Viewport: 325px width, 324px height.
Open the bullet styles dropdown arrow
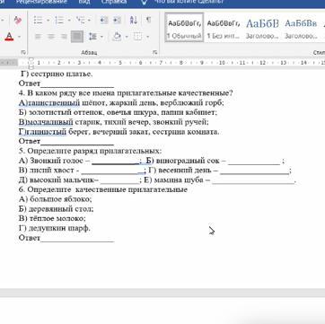48,21
